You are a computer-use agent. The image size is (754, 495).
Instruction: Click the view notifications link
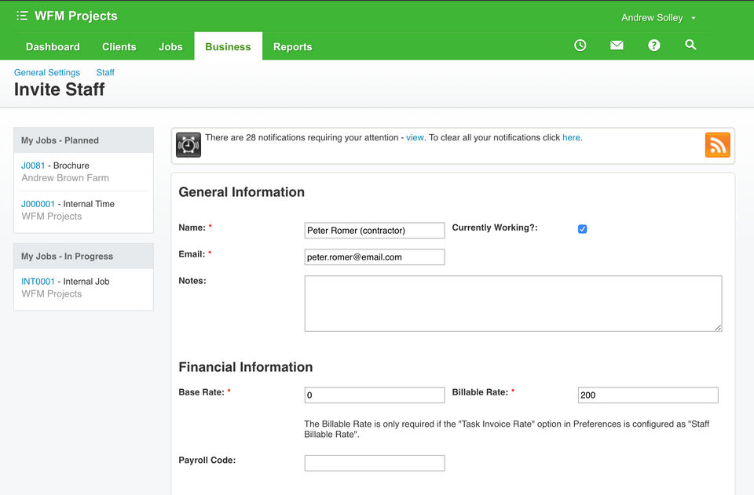415,137
